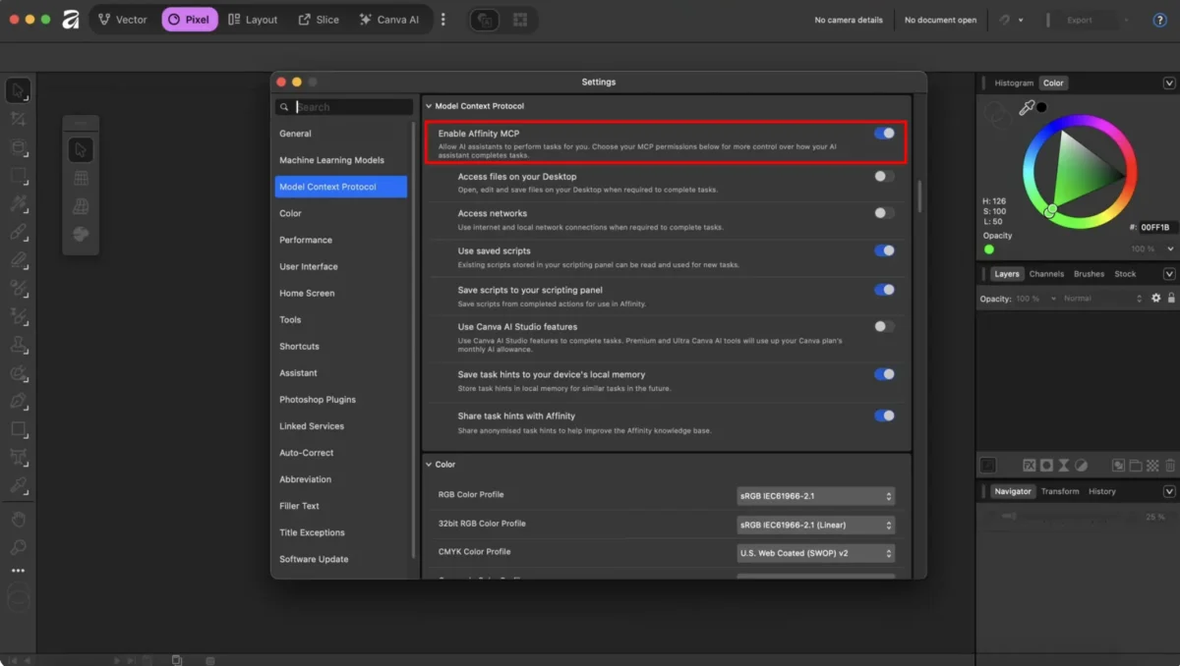The image size is (1180, 666).
Task: Open Navigator panel options chevron
Action: 1169,491
